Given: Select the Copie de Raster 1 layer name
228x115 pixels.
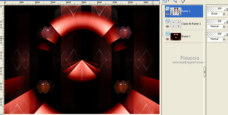Looking at the screenshot, I should click(191, 24).
